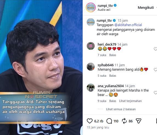Open ana_yuliana2604's profile avatar
Viewport: 157px width, 135px height.
click(x=91, y=87)
